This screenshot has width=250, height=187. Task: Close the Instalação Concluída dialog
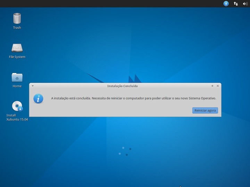[218, 86]
